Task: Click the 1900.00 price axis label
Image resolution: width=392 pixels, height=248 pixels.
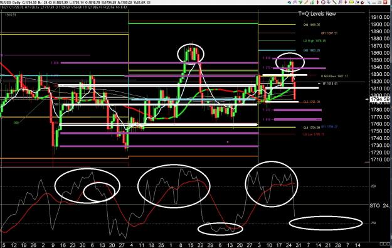Action: tap(379, 24)
